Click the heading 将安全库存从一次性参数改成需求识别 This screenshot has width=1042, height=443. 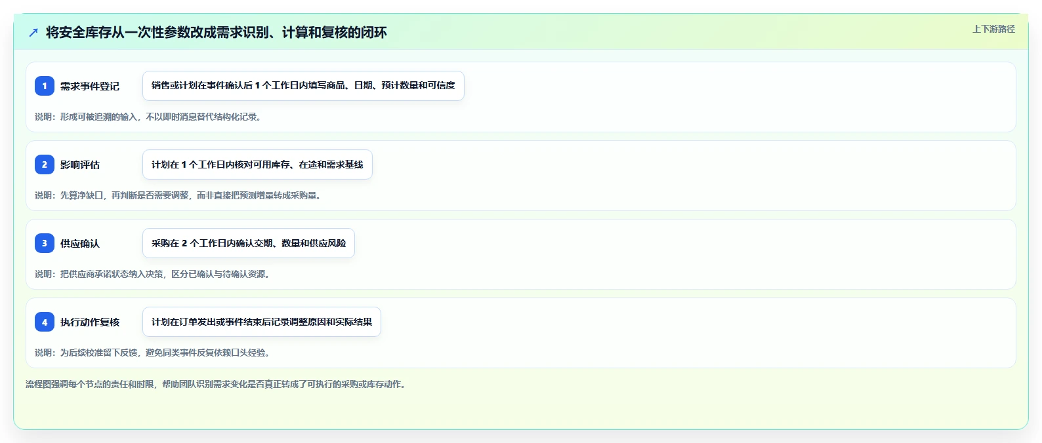(x=217, y=32)
